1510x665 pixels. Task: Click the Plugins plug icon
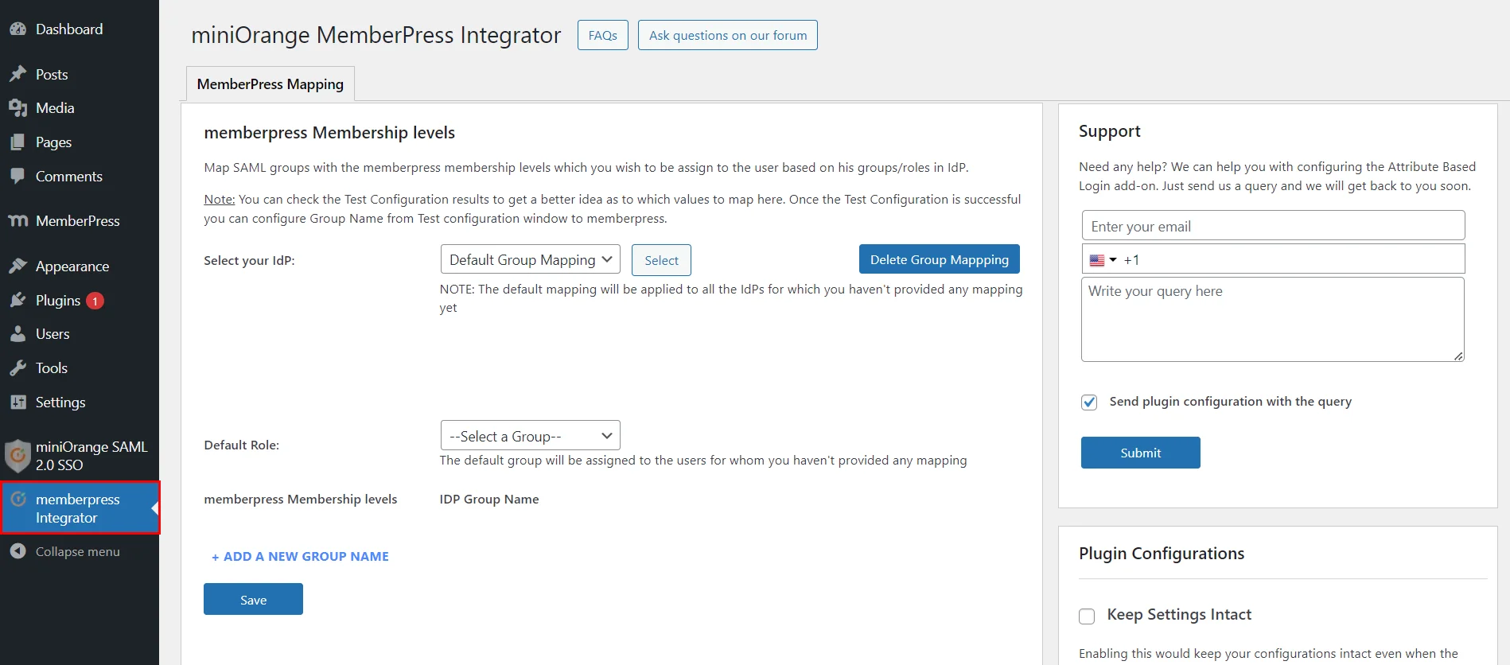pyautogui.click(x=18, y=300)
